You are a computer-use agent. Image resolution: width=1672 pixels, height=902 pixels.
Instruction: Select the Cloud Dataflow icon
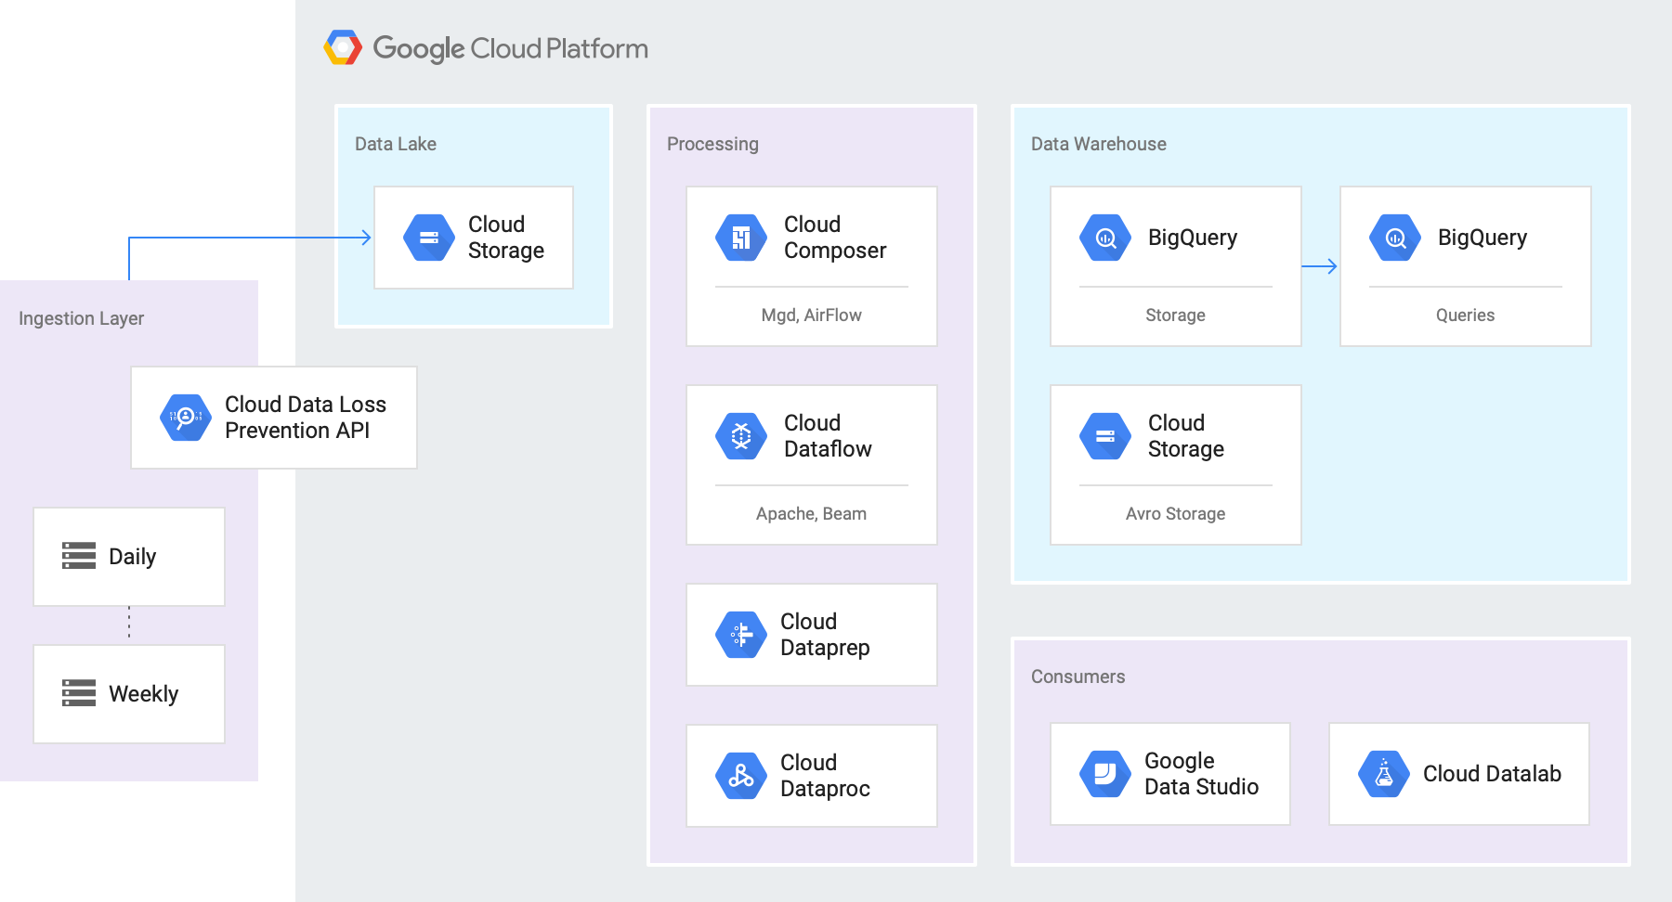(740, 436)
